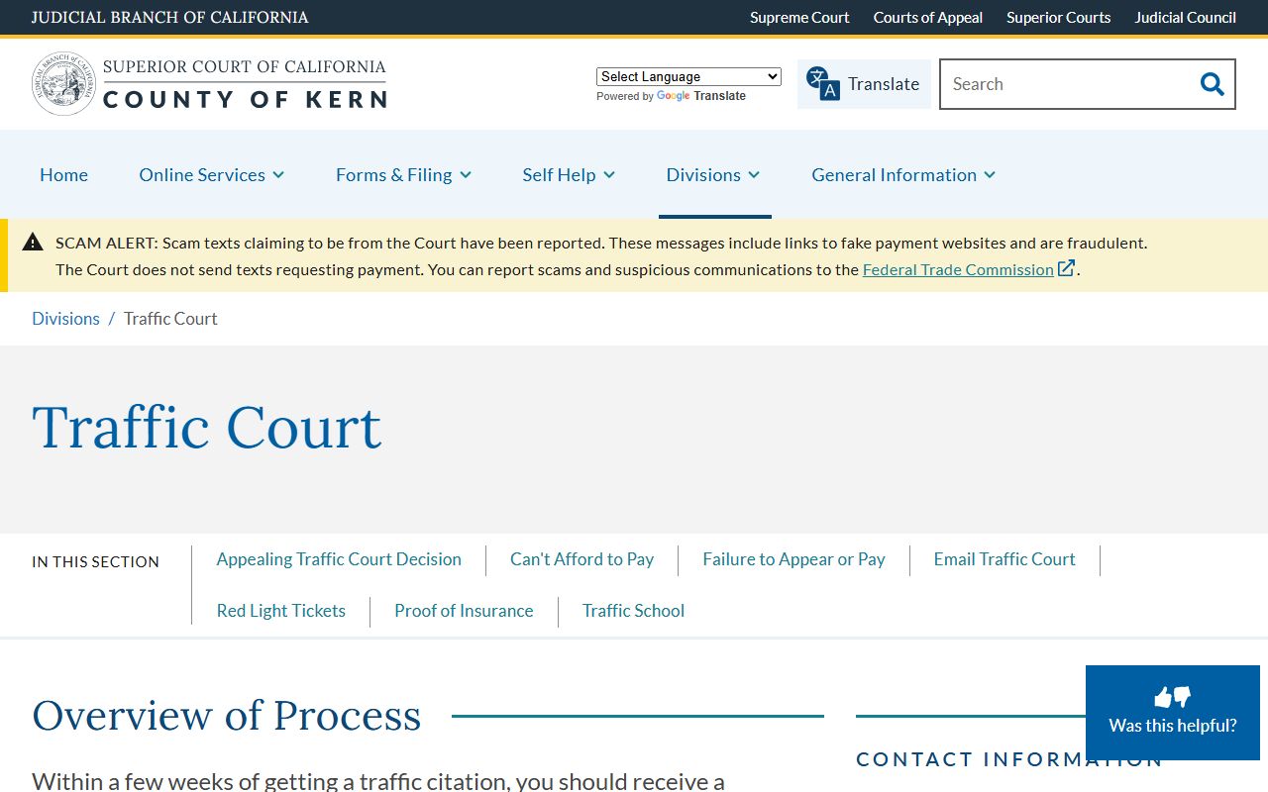
Task: Click the thumbs up/down feedback icon
Action: click(1173, 697)
